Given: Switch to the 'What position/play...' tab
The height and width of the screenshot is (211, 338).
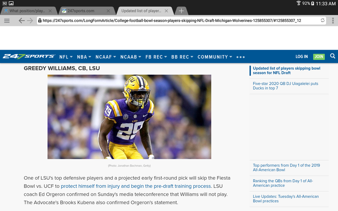Looking at the screenshot, I should [x=27, y=11].
